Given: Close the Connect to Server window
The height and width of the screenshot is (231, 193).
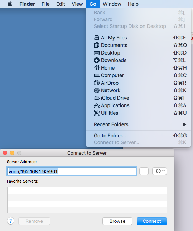Looking at the screenshot, I should (x=5, y=153).
